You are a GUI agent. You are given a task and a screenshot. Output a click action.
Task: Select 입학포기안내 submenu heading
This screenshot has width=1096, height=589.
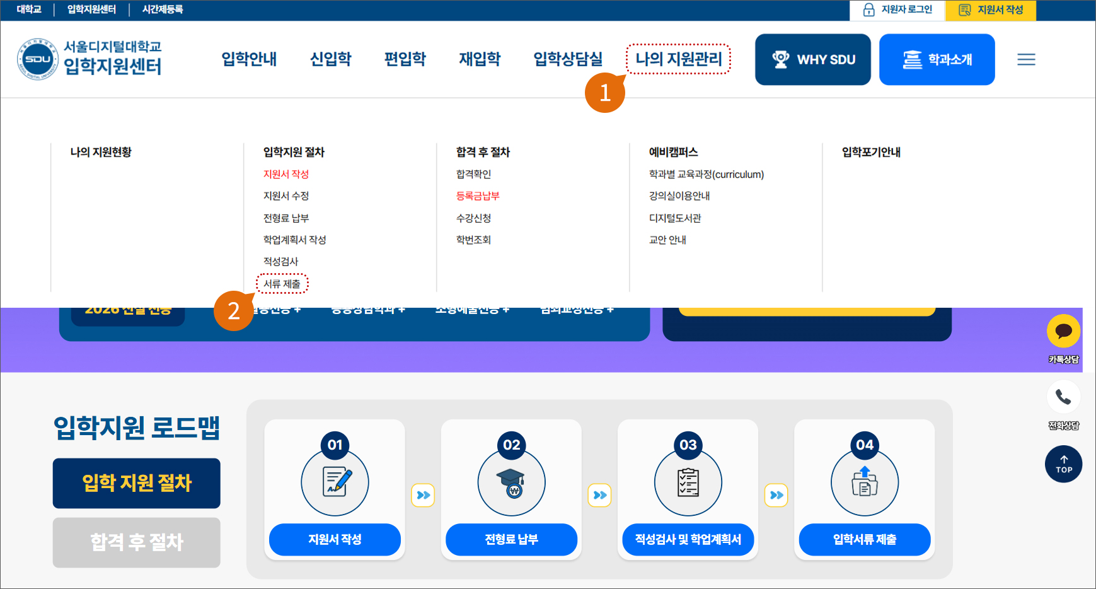(871, 152)
